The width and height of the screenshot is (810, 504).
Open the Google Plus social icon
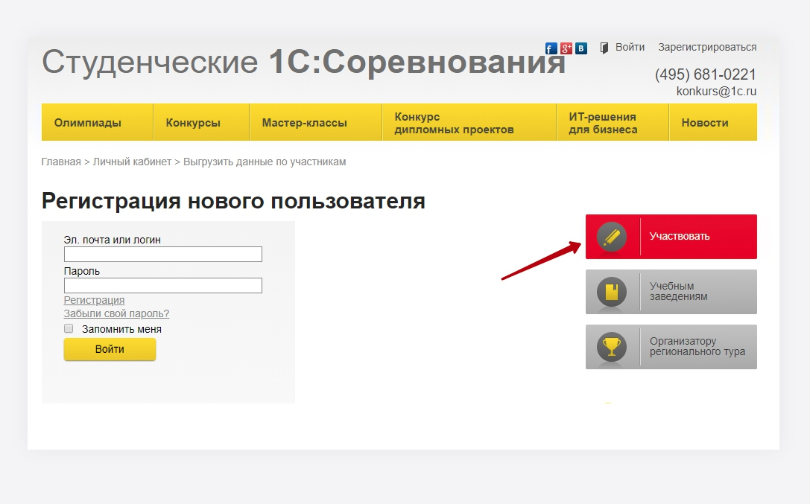(x=566, y=48)
